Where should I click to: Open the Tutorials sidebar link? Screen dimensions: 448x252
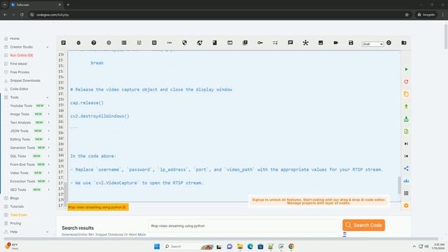click(x=17, y=206)
